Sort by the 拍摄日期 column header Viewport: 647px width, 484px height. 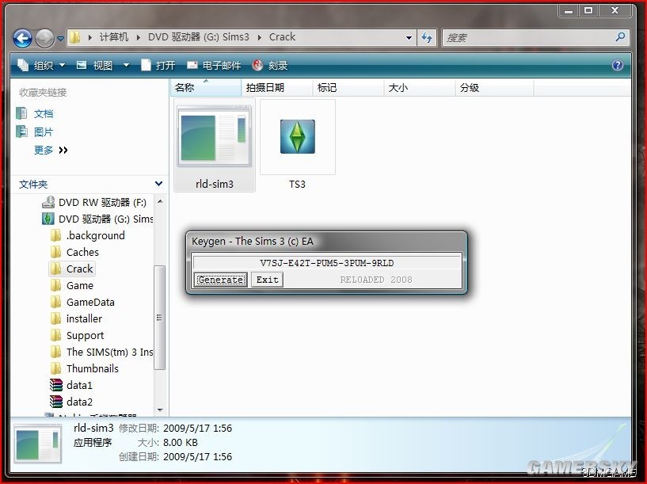(x=277, y=87)
